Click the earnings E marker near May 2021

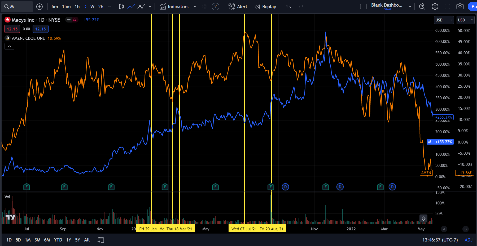tap(215, 187)
